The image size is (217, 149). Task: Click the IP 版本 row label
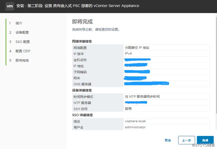(x=78, y=54)
